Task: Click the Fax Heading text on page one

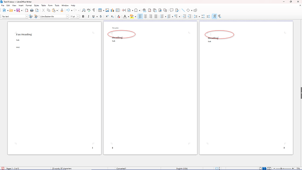Action: click(x=24, y=35)
